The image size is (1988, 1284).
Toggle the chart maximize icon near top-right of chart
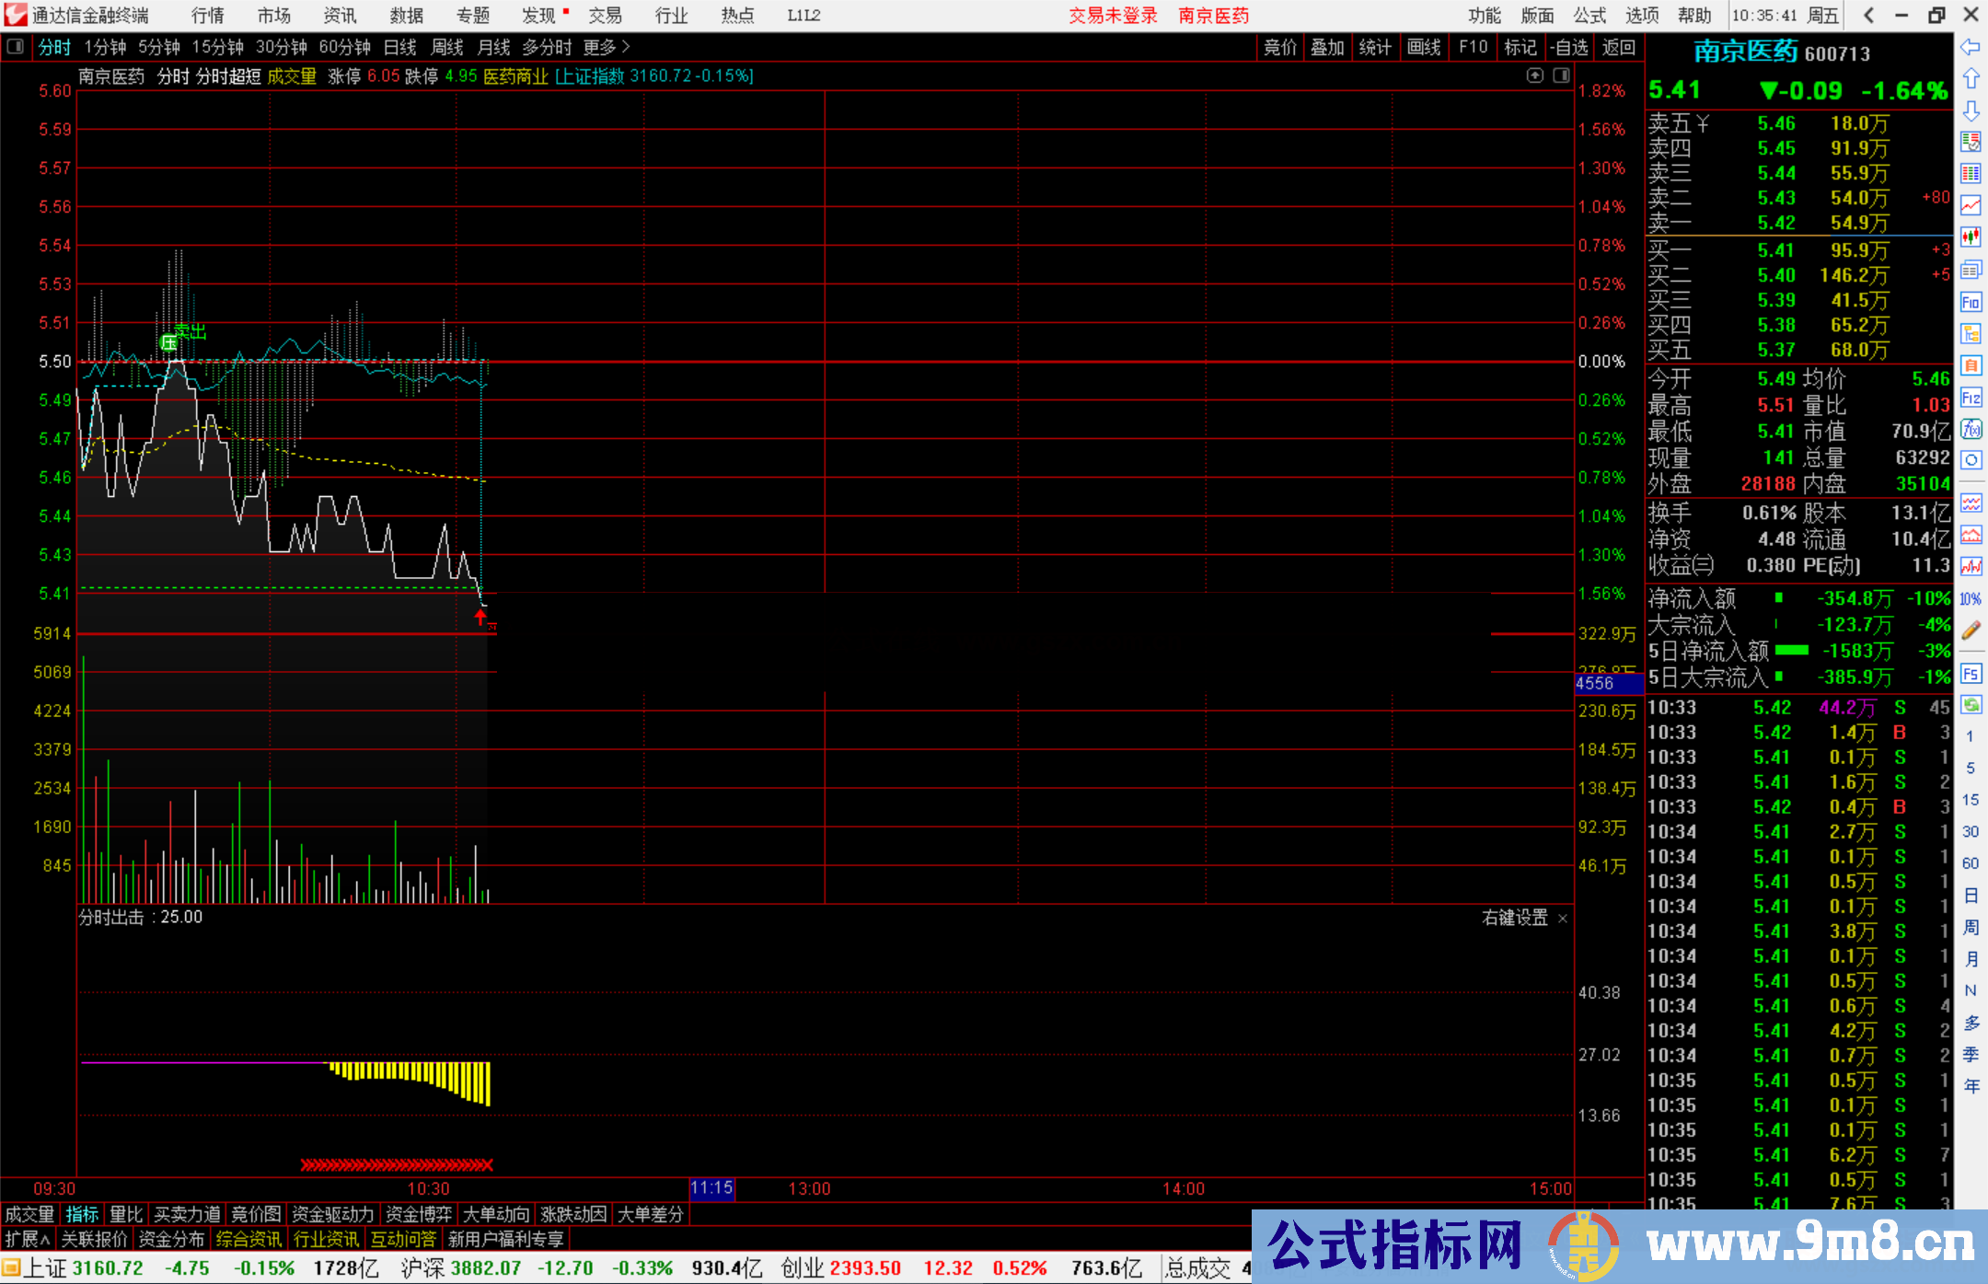1534,75
